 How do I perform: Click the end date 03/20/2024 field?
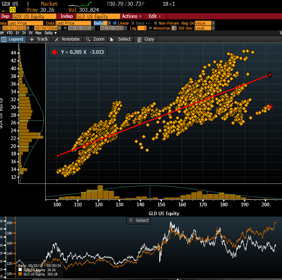(46, 28)
